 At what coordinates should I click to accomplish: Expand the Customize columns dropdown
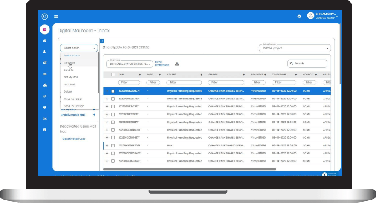pos(129,64)
